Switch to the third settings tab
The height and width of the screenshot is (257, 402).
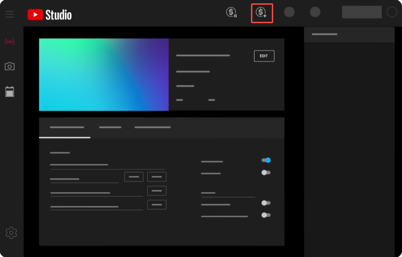(x=152, y=127)
